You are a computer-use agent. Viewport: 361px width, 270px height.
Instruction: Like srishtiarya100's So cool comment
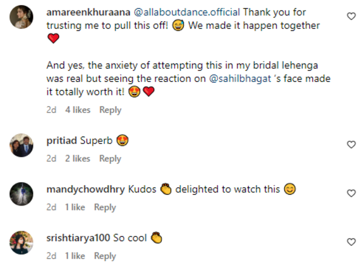pyautogui.click(x=351, y=242)
